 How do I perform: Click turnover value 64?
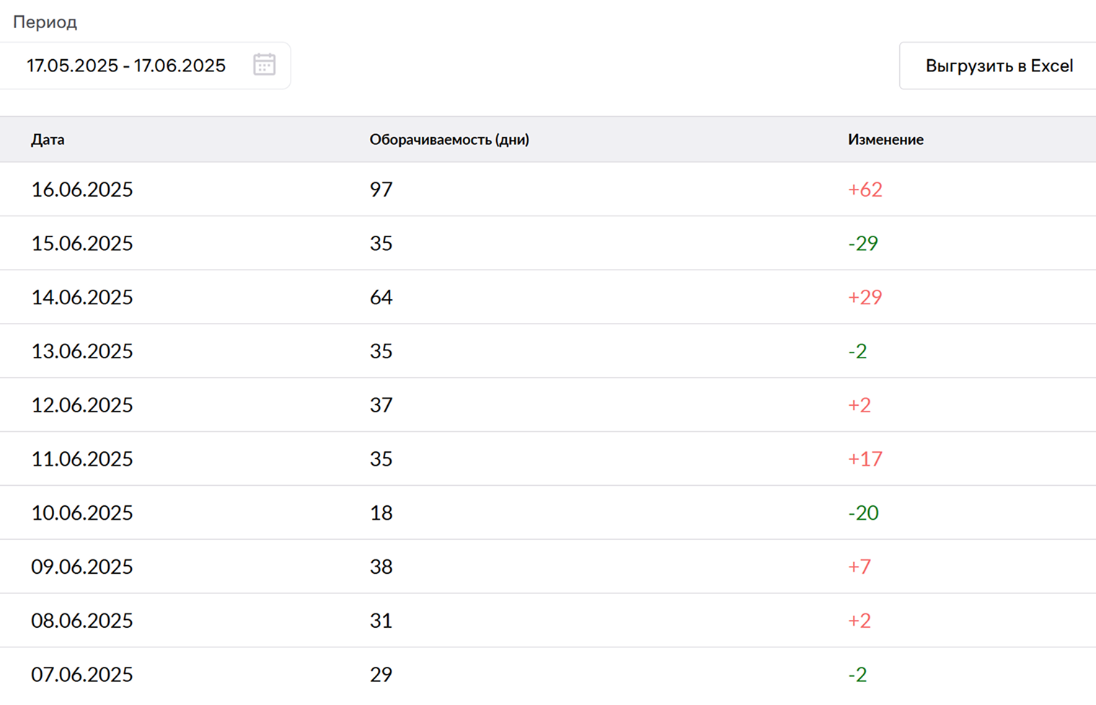pyautogui.click(x=381, y=297)
